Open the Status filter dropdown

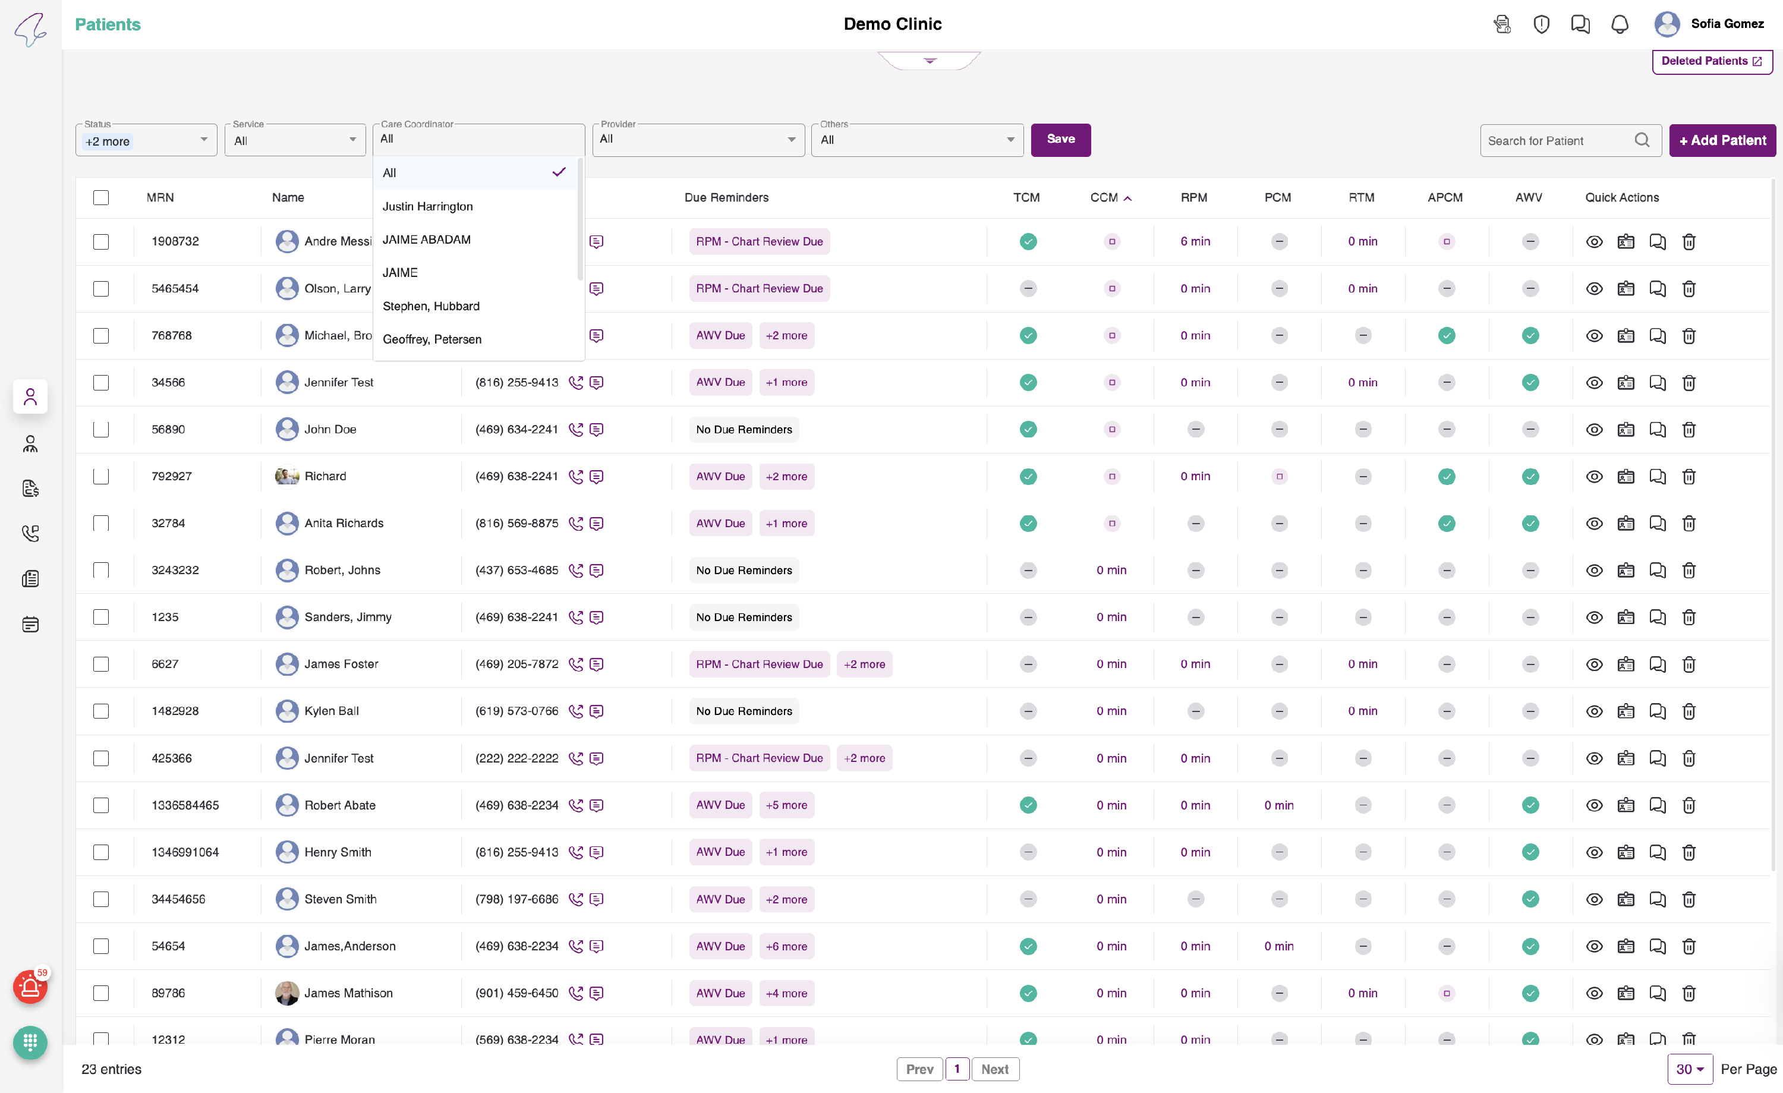pos(146,141)
